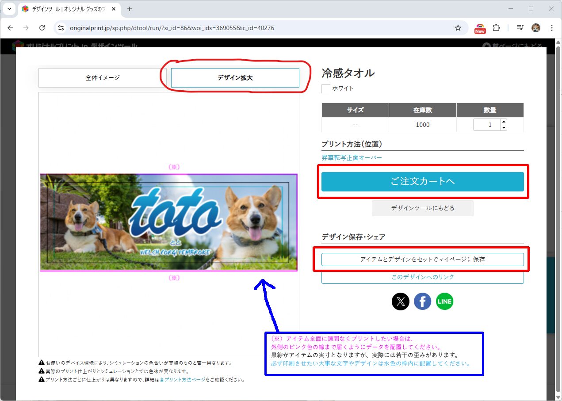Viewport: 562px width, 401px height.
Task: Click ご注文カートへ button
Action: (x=422, y=182)
